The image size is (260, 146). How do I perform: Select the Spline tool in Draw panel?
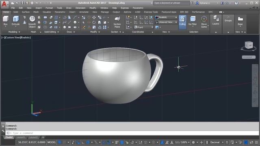[65, 22]
